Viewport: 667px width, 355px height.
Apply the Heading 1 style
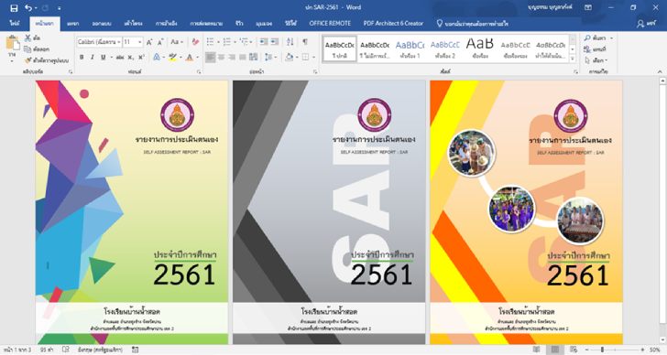(x=410, y=48)
